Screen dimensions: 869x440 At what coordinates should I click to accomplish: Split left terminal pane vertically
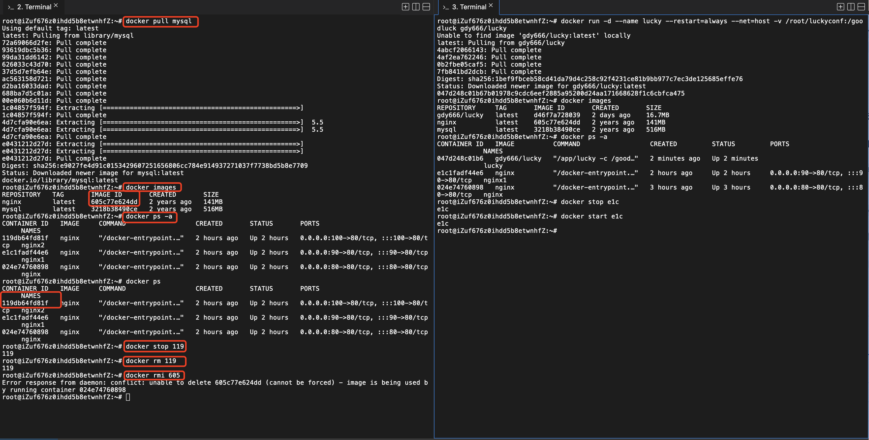[x=416, y=7]
